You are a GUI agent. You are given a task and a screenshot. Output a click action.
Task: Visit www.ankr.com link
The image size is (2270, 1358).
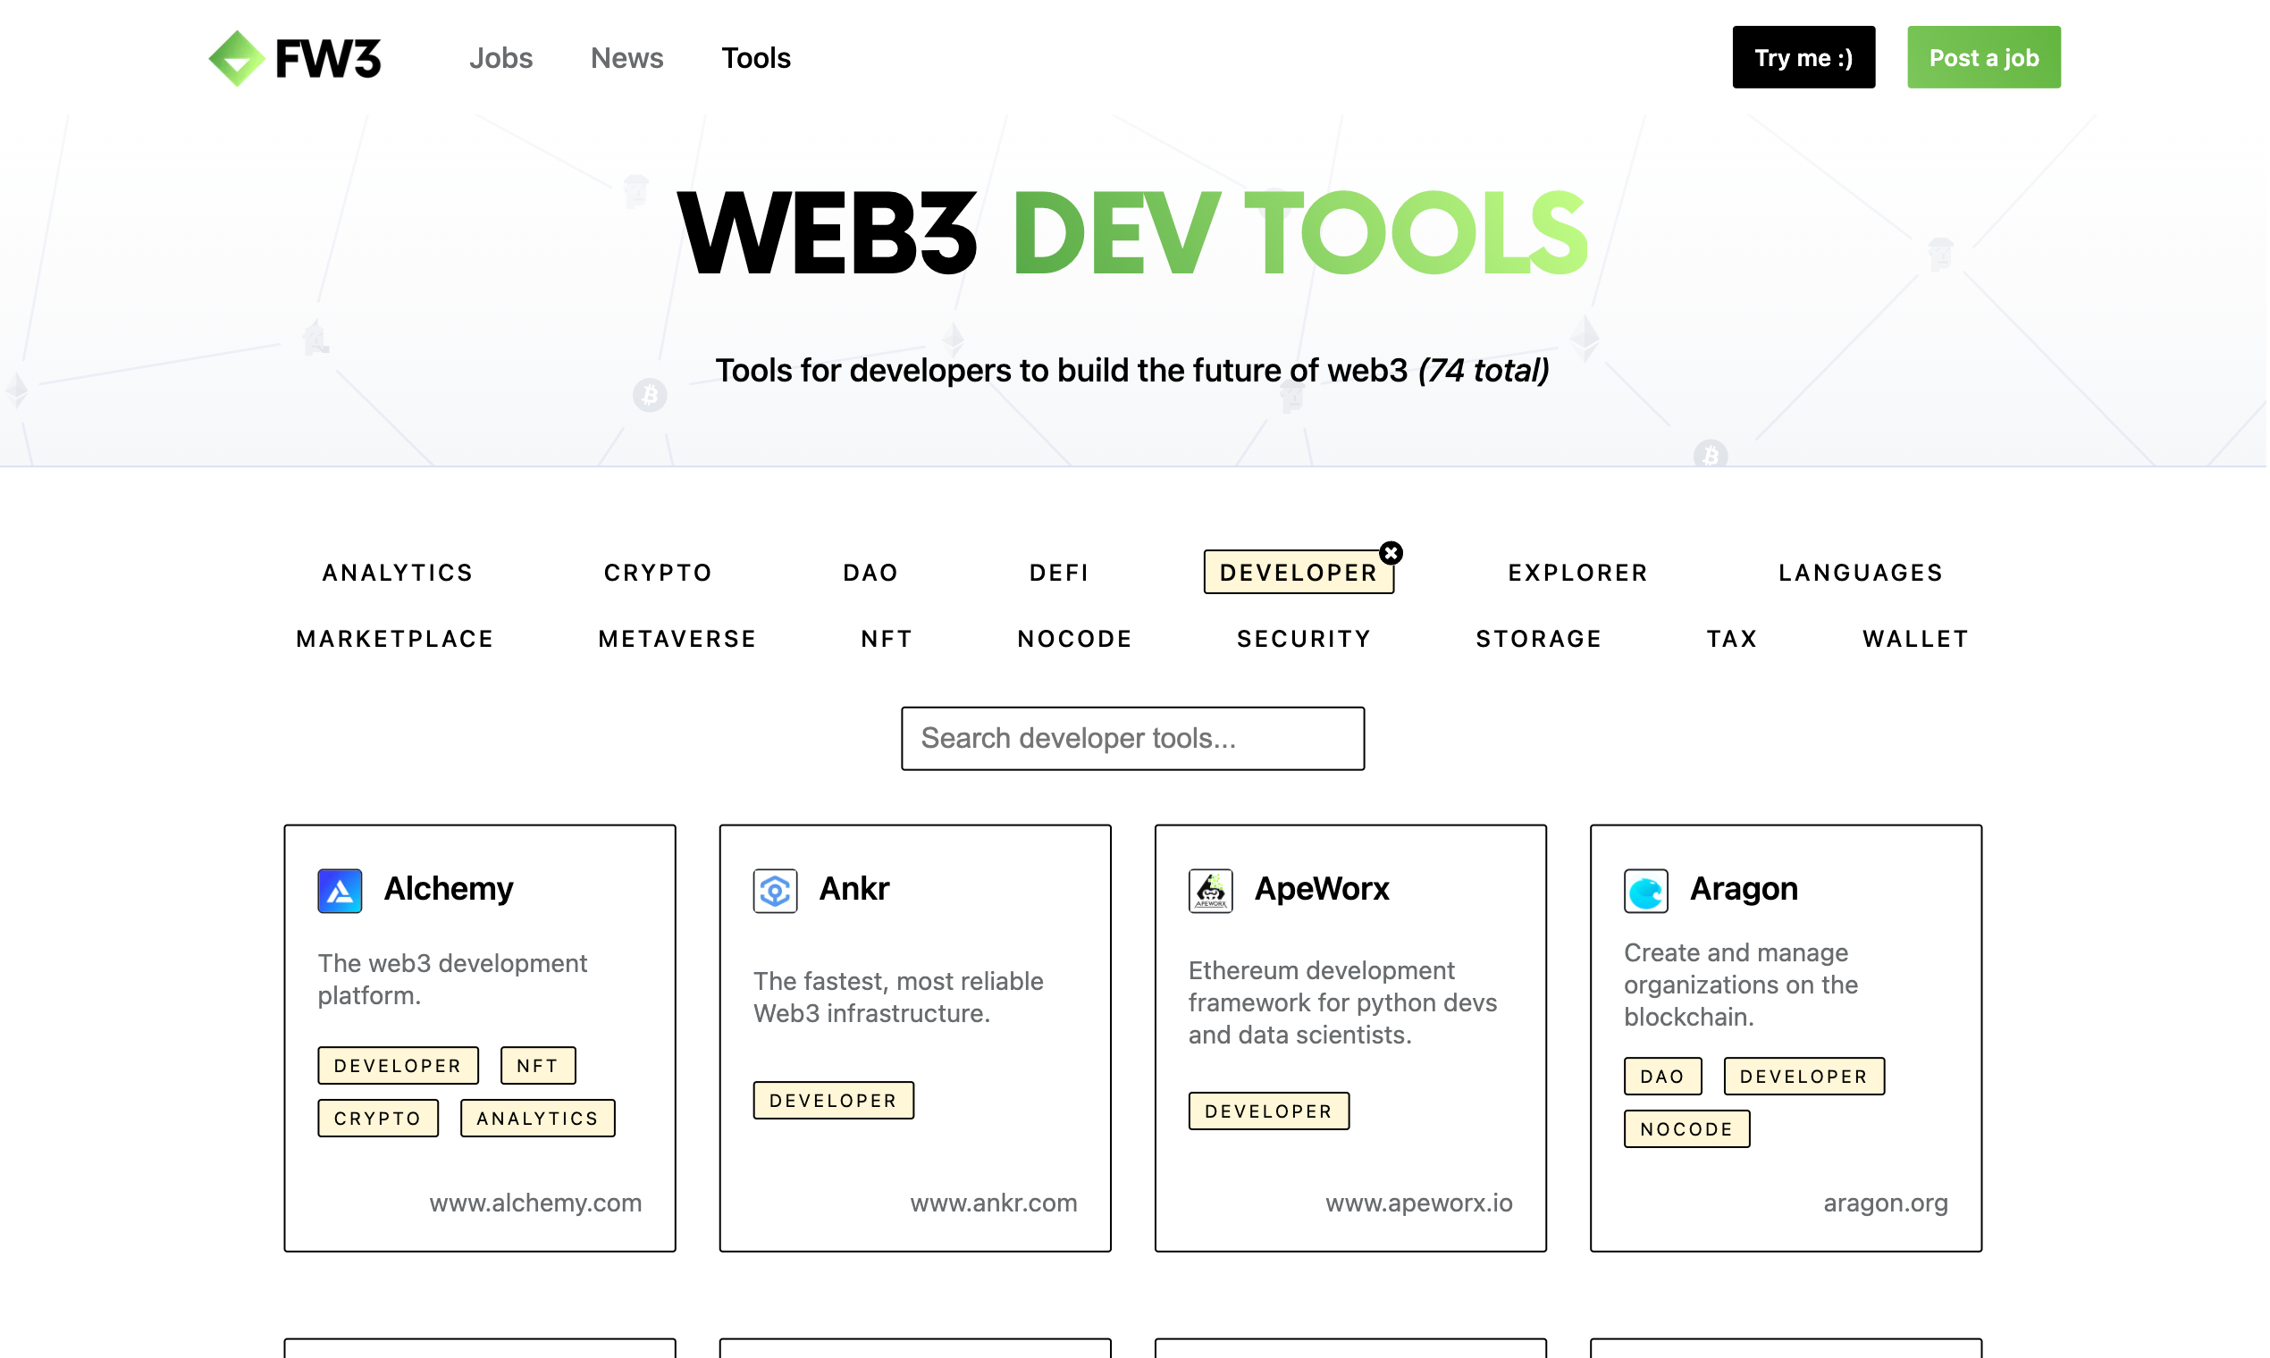(x=993, y=1203)
